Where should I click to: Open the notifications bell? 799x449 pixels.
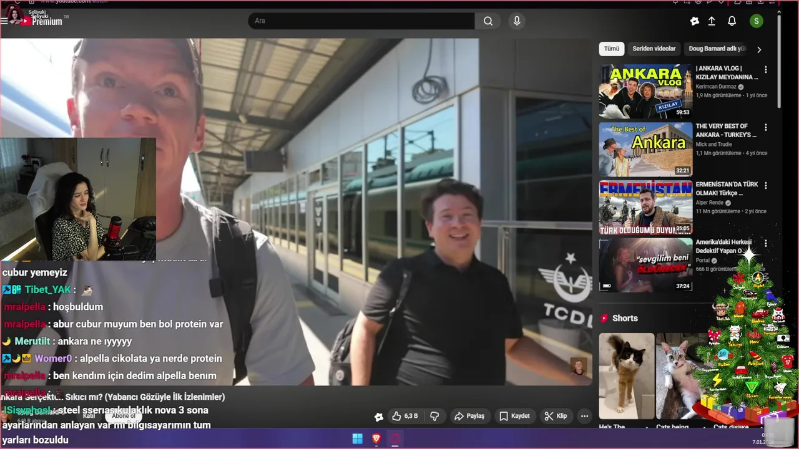(x=732, y=21)
